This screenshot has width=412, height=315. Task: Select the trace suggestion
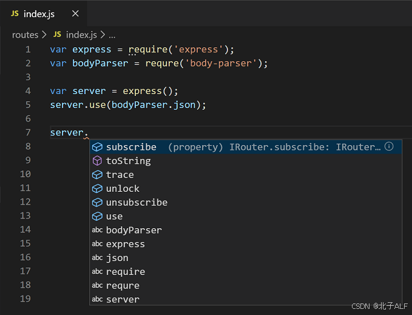click(x=246, y=175)
